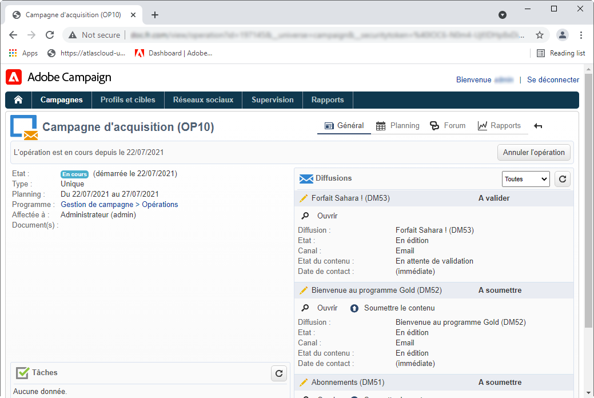Switch to the Général tab
The image size is (594, 398).
pyautogui.click(x=344, y=125)
